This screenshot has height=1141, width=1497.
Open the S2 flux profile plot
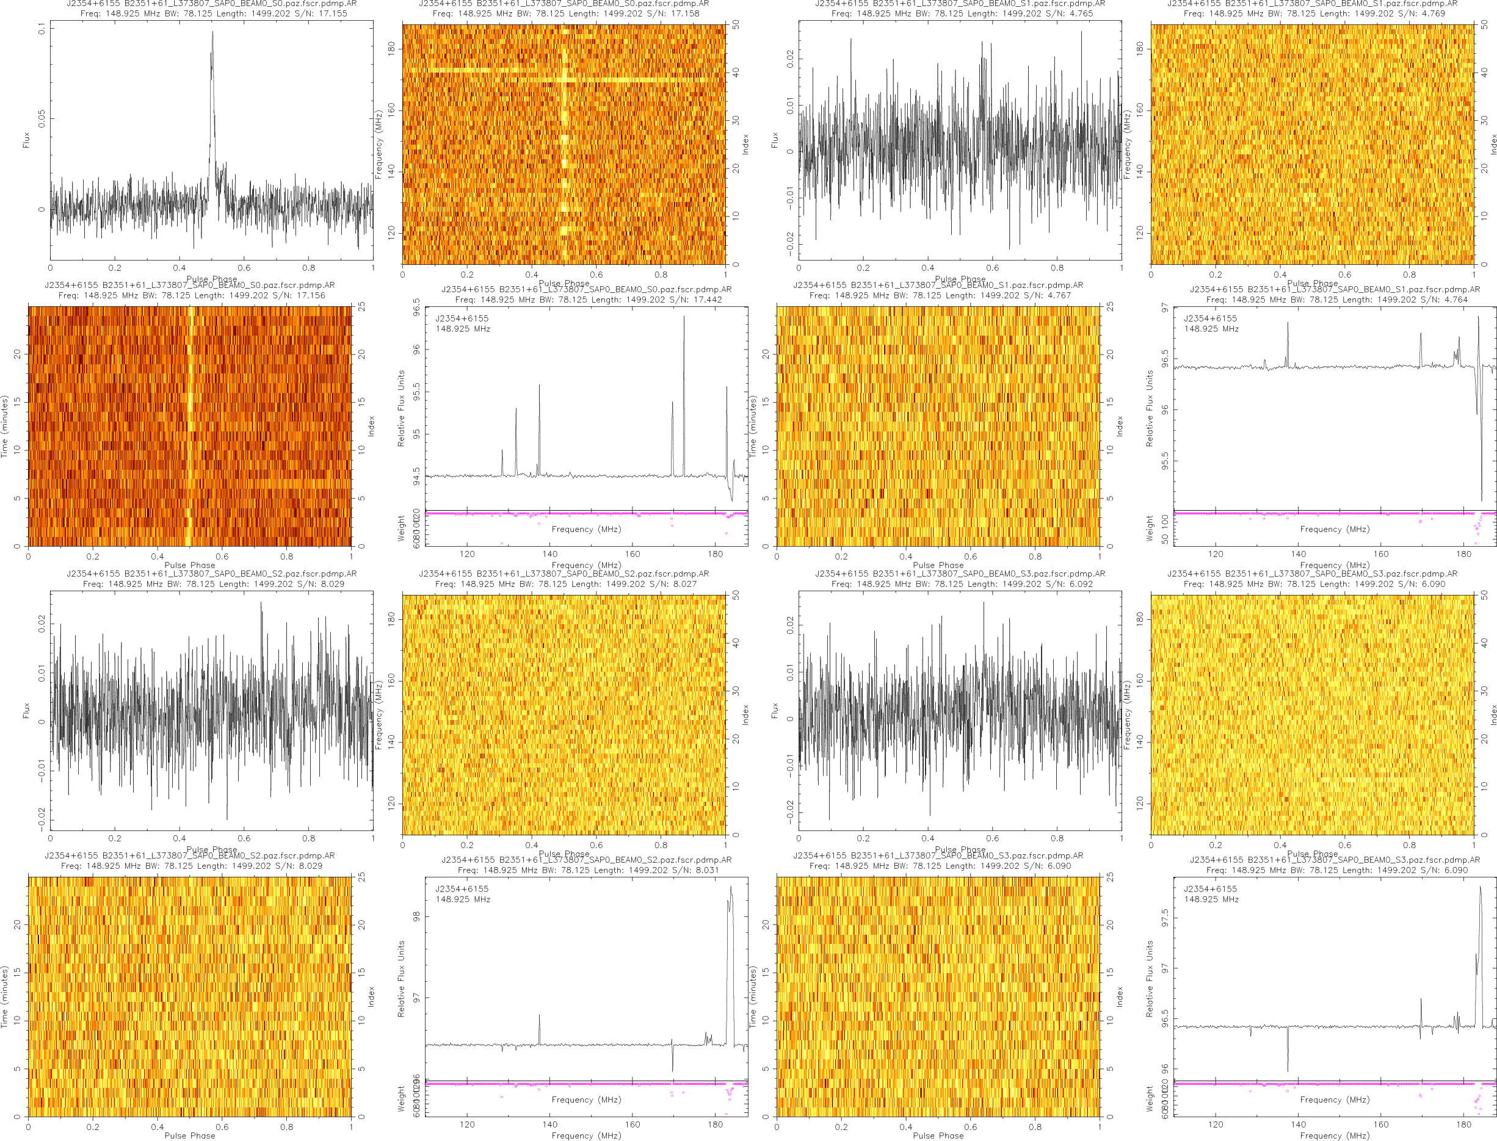tap(211, 710)
